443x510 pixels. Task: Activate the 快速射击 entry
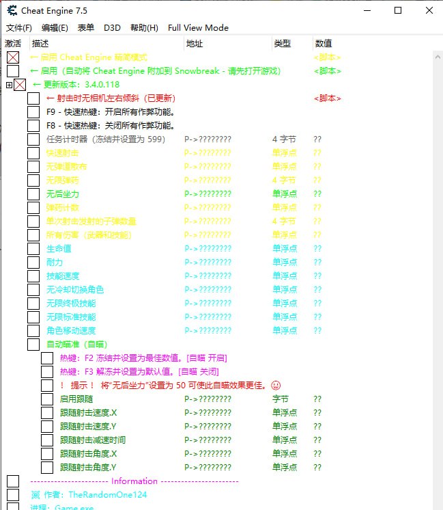coord(33,153)
